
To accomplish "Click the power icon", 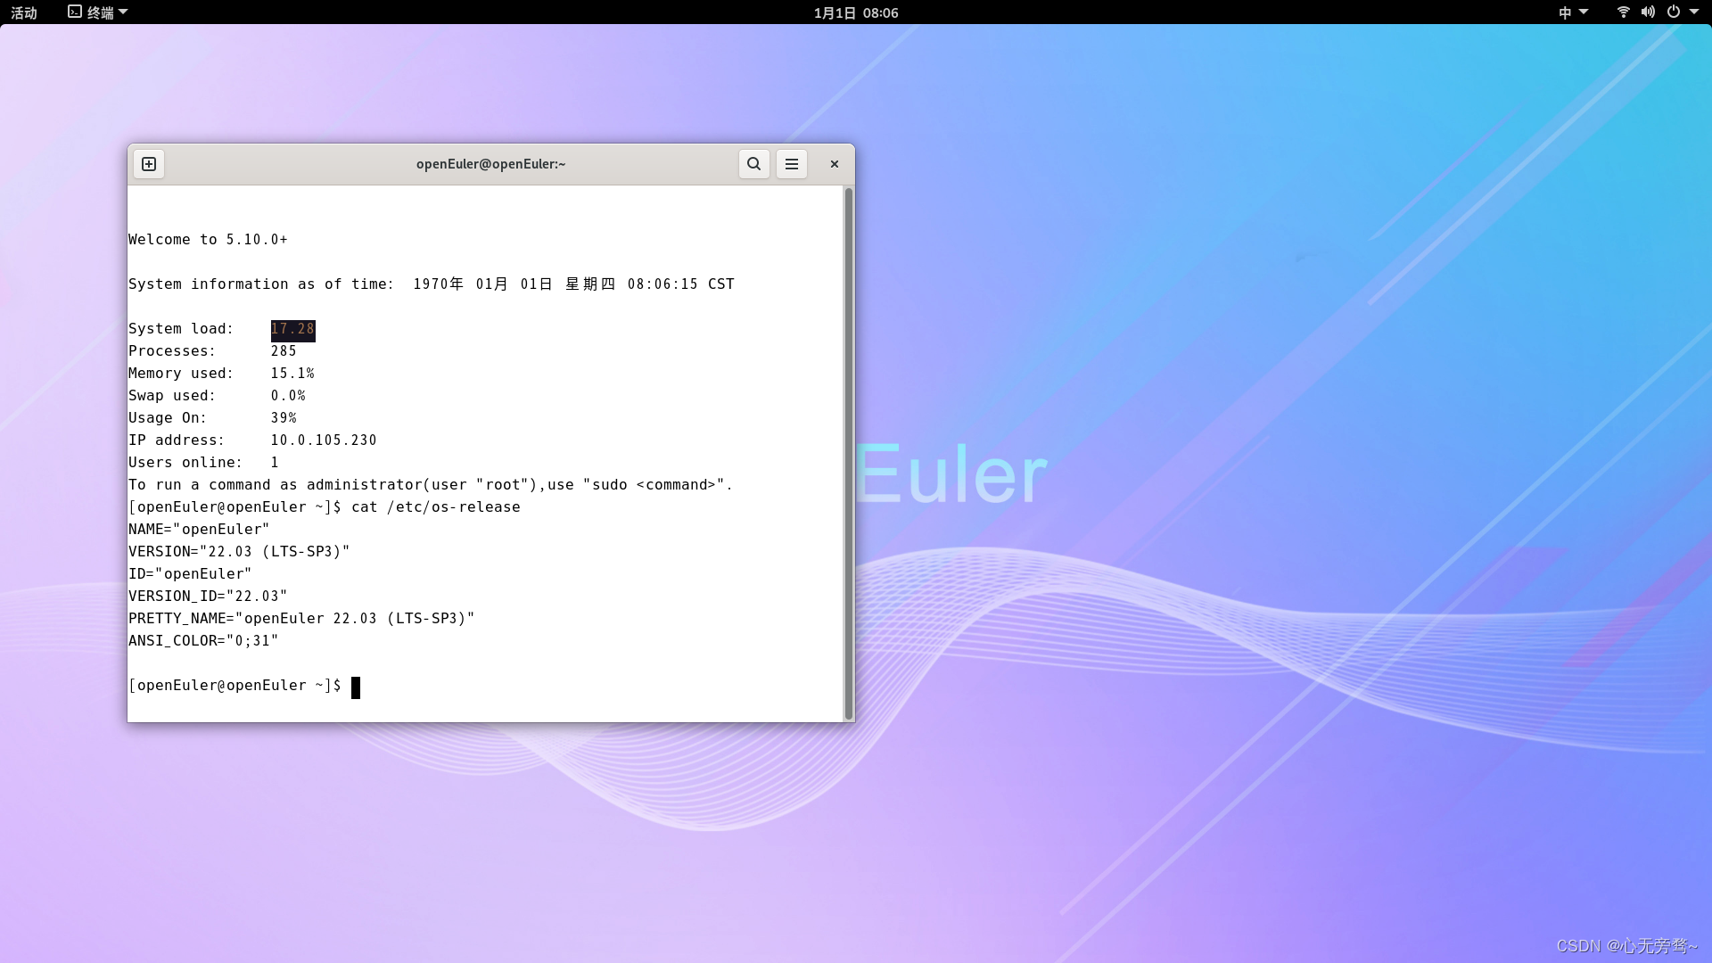I will pyautogui.click(x=1674, y=12).
